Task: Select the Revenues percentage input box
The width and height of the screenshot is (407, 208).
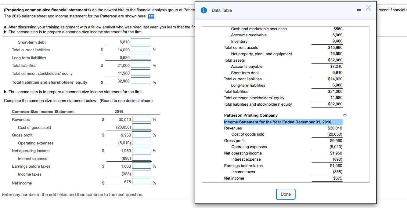Action: click(141, 119)
